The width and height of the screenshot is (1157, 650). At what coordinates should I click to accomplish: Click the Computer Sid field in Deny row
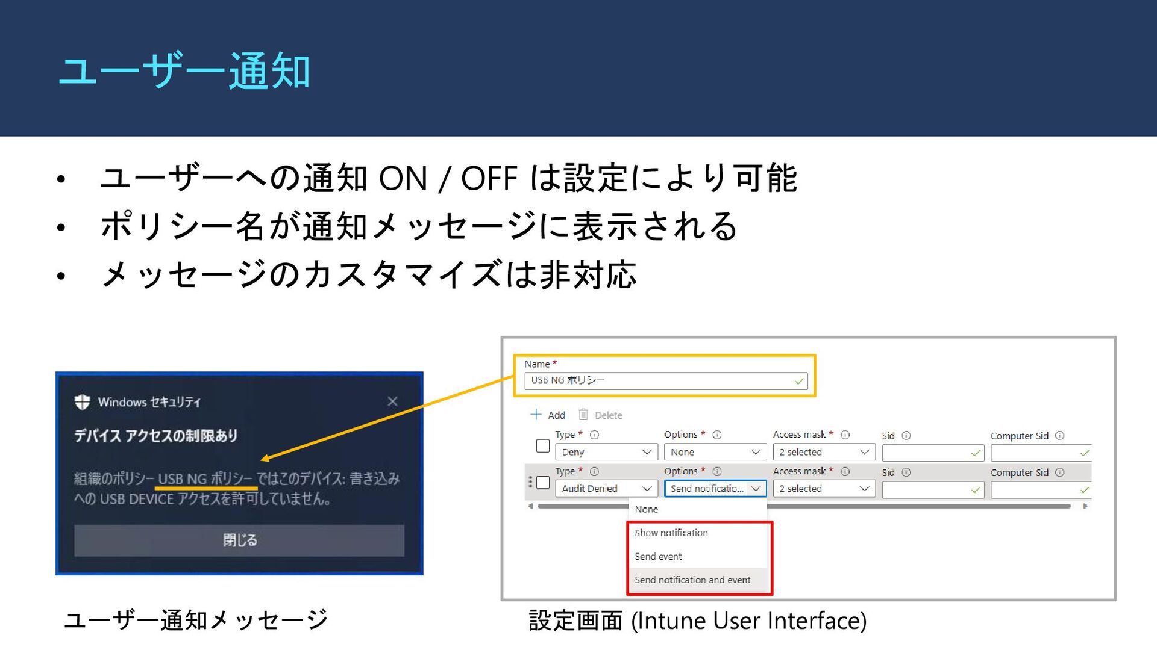[x=1041, y=453]
